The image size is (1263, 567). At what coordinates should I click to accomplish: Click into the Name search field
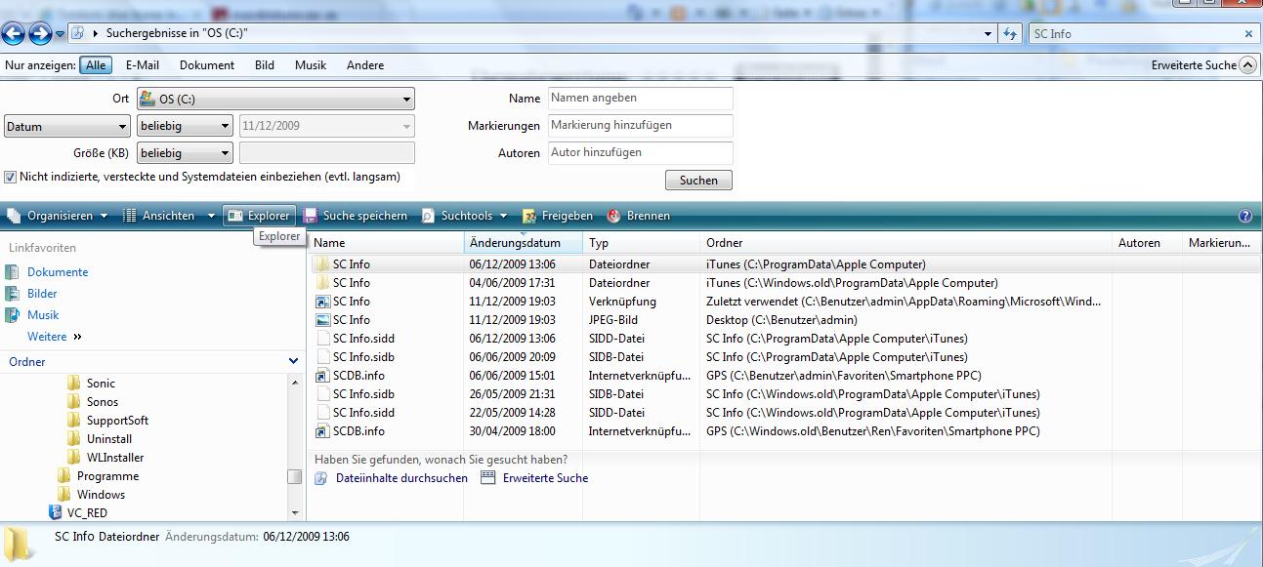pyautogui.click(x=640, y=99)
